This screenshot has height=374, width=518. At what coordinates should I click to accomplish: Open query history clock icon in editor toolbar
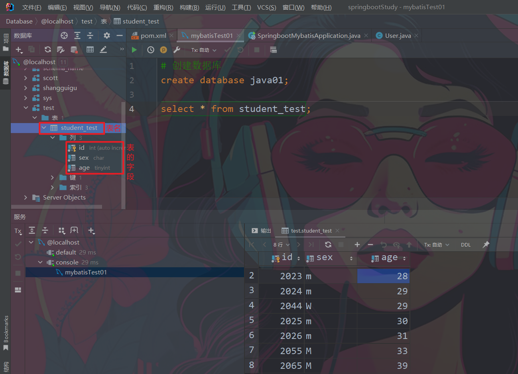coord(151,50)
